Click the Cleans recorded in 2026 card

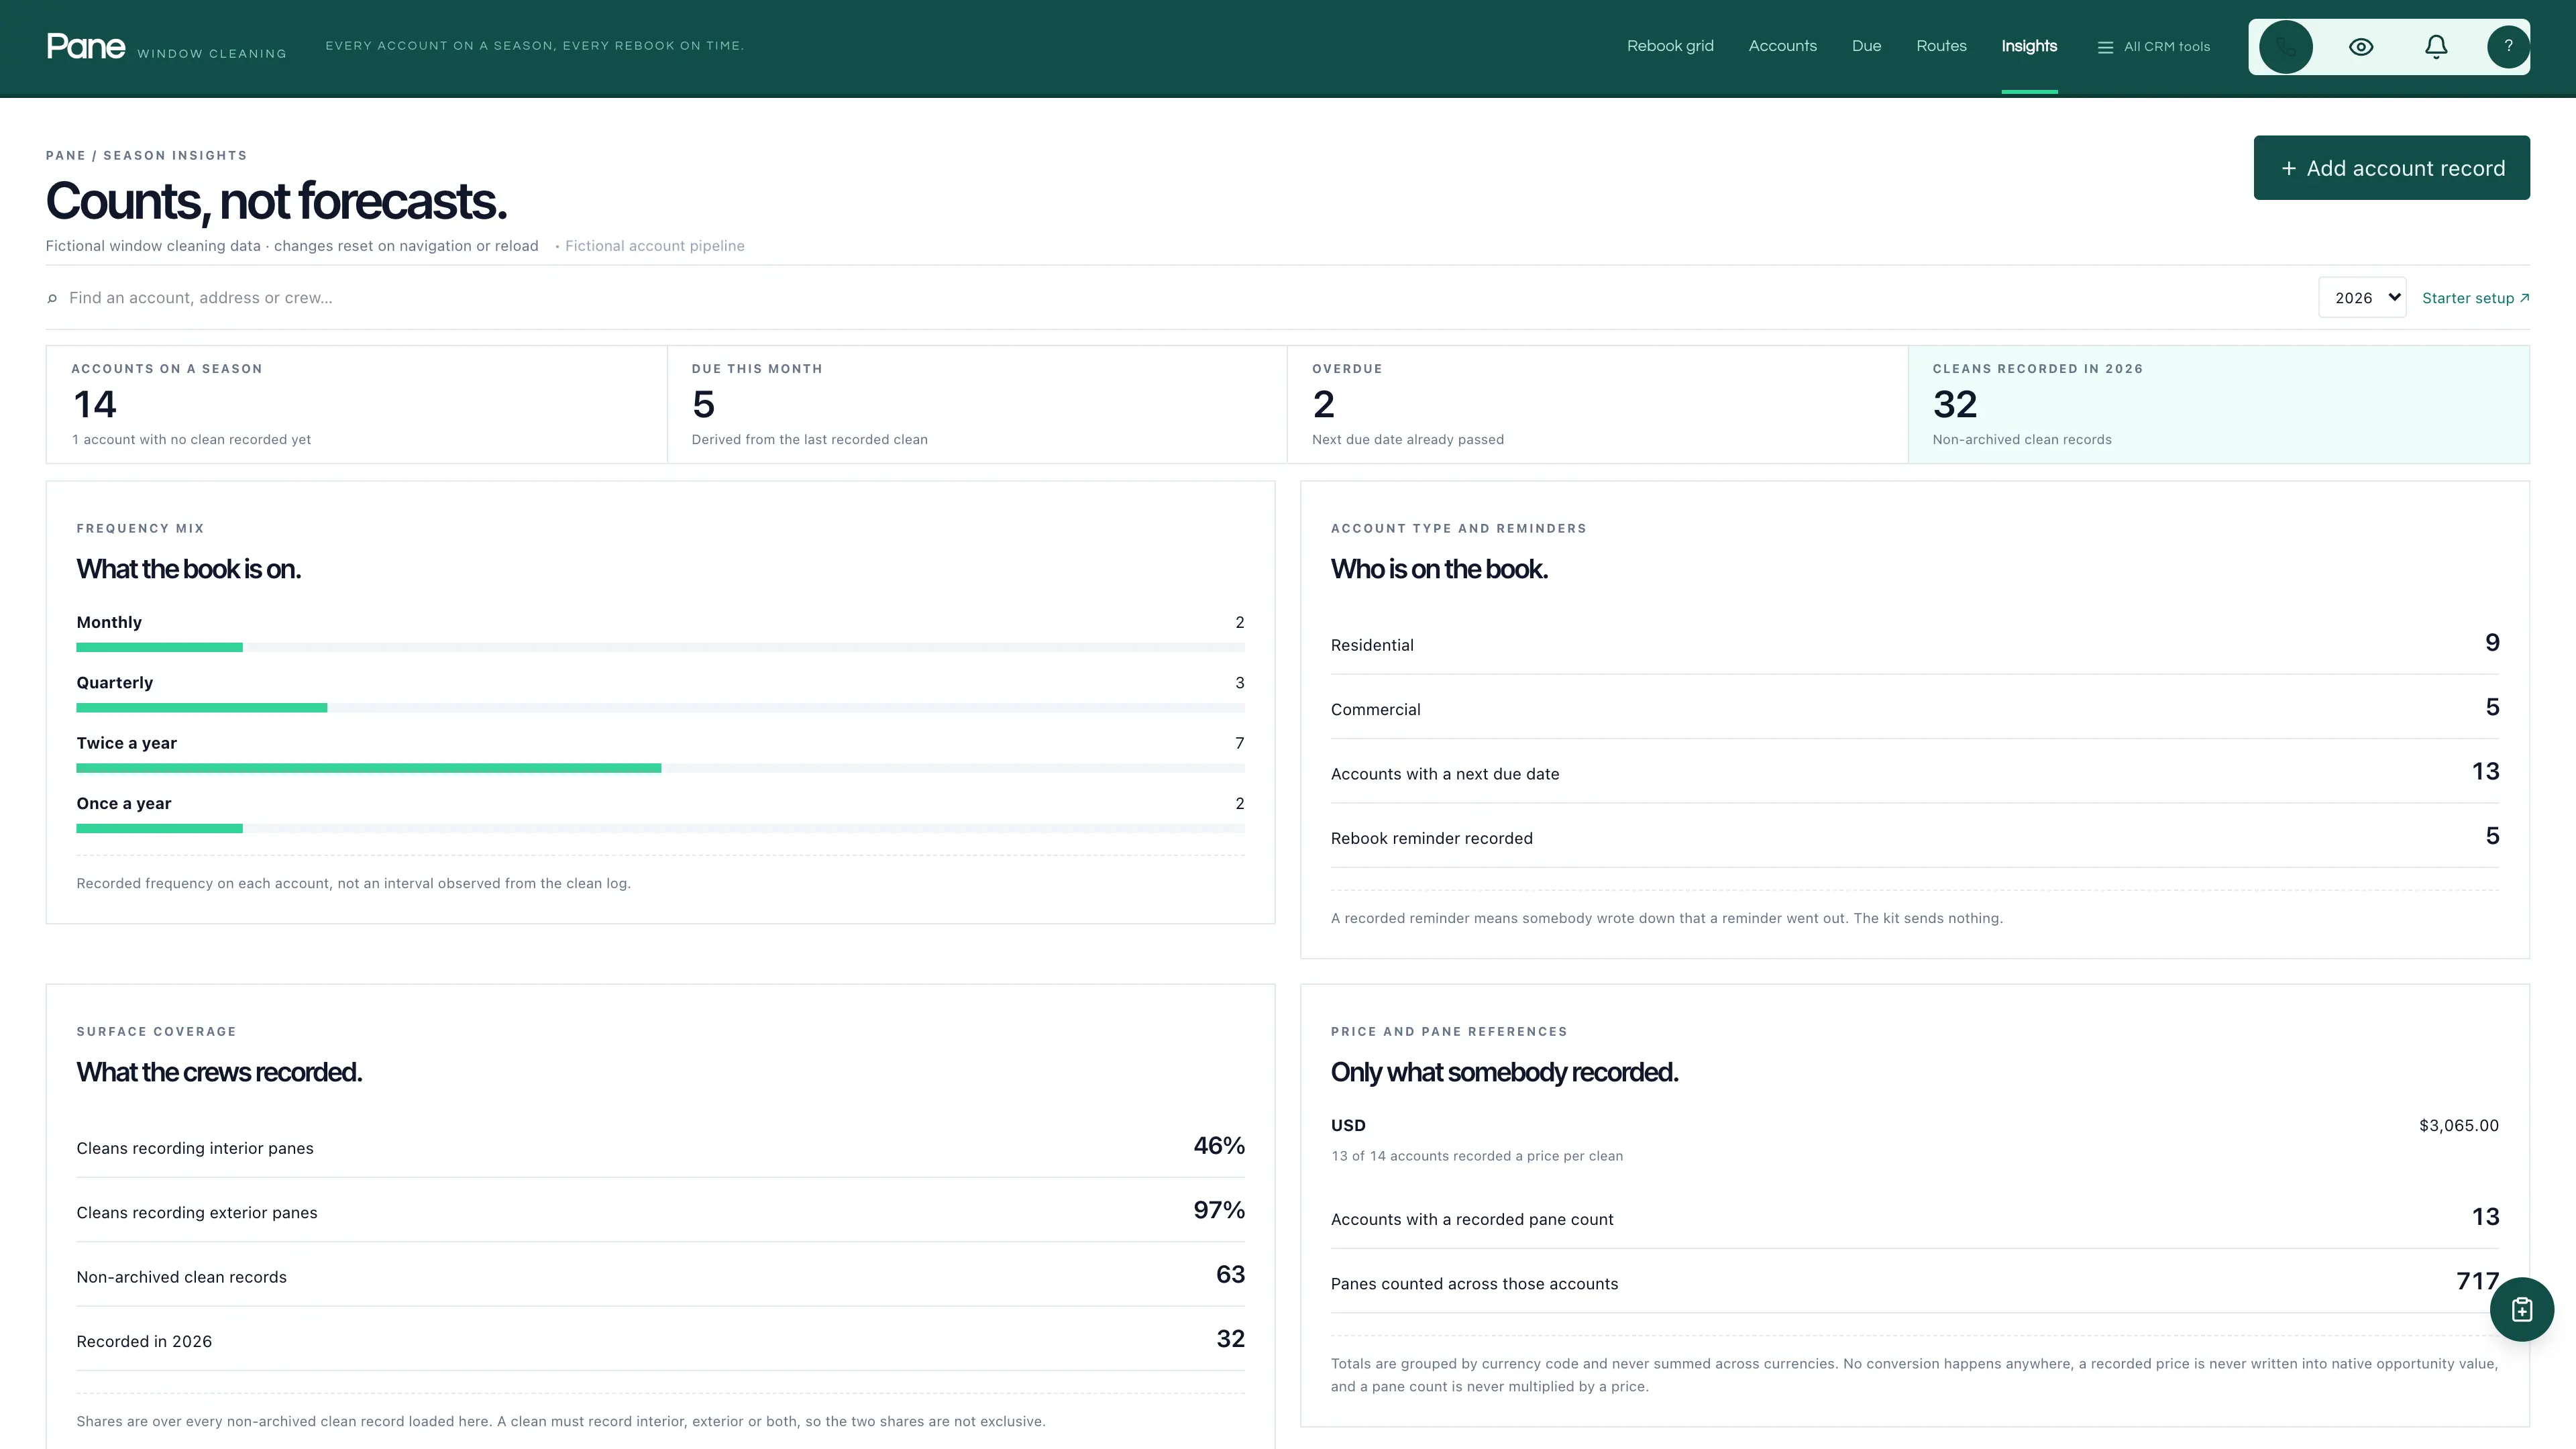pyautogui.click(x=2218, y=404)
